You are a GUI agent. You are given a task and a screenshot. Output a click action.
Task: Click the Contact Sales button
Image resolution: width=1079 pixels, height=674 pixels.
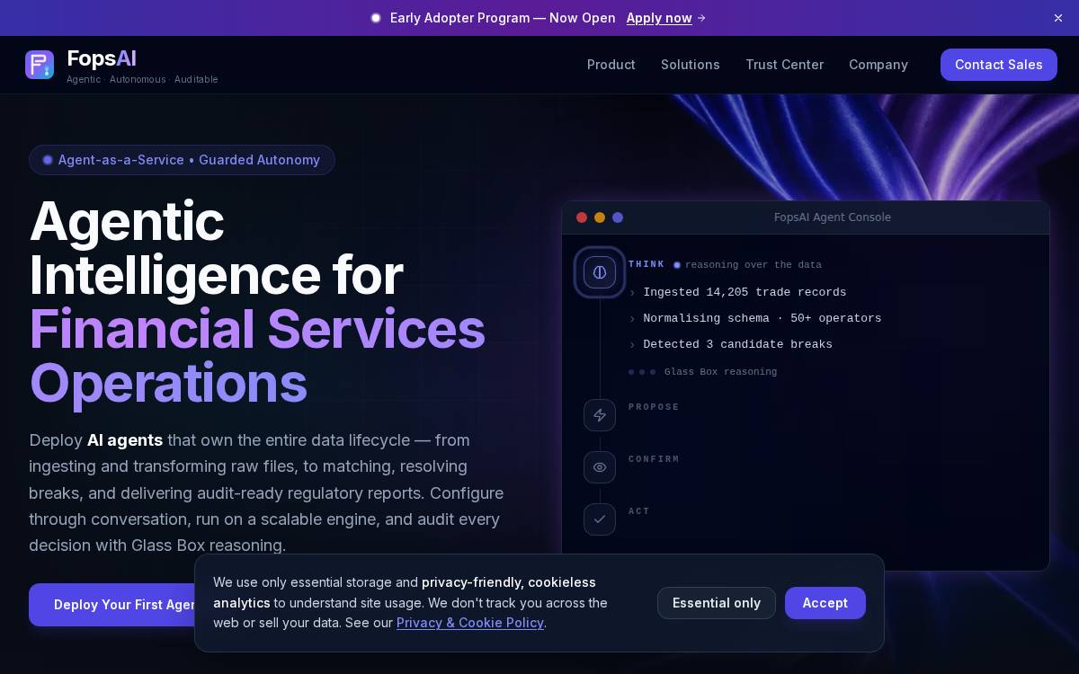[x=999, y=65]
